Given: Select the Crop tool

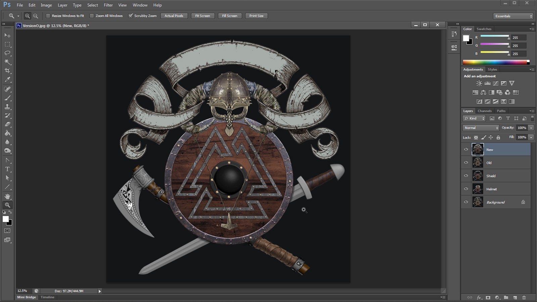Looking at the screenshot, I should pyautogui.click(x=7, y=71).
